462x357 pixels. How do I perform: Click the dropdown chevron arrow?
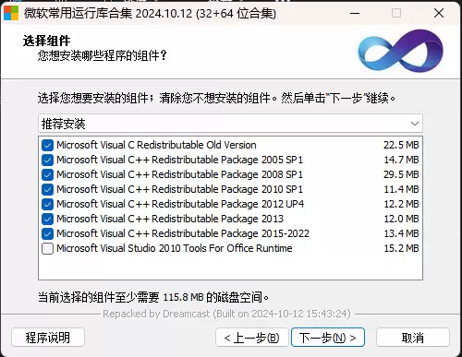(415, 124)
